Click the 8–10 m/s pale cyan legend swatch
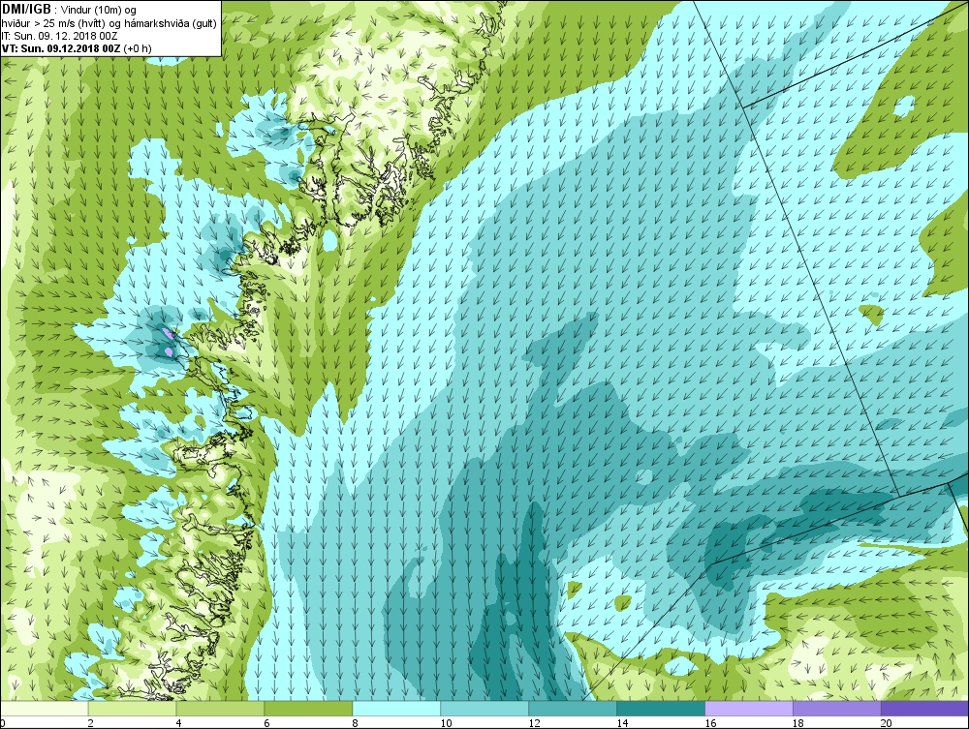 (x=396, y=708)
